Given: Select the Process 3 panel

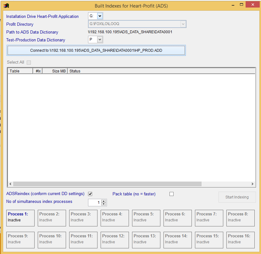Looking at the screenshot, I should coord(83,218).
